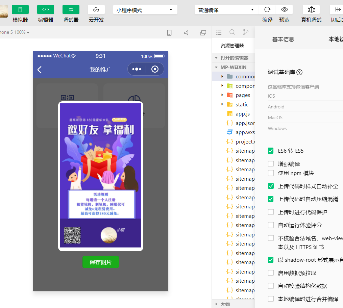The image size is (343, 308).
Task: Click the Android support row
Action: pyautogui.click(x=305, y=107)
